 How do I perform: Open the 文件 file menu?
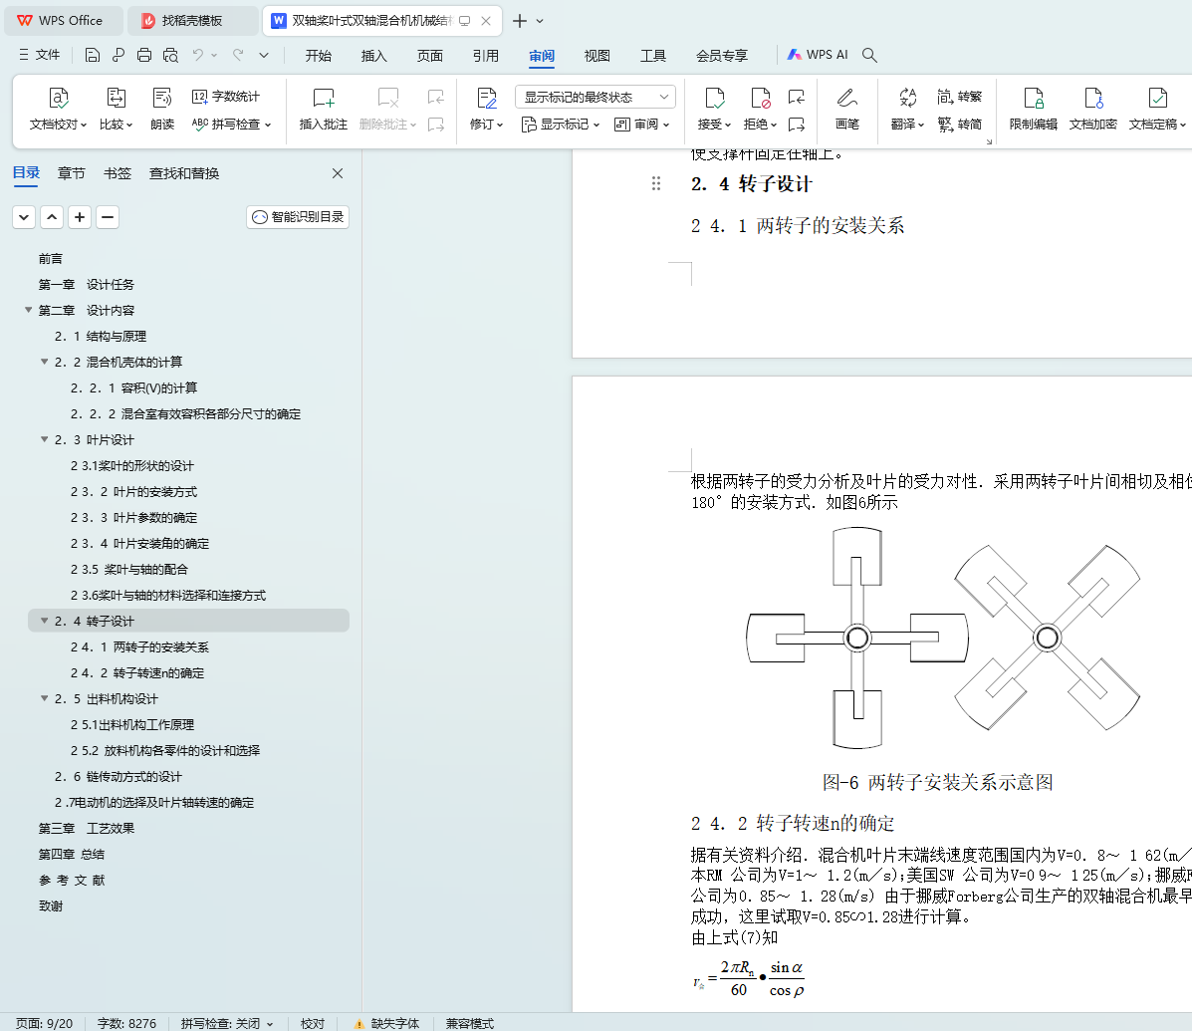40,55
